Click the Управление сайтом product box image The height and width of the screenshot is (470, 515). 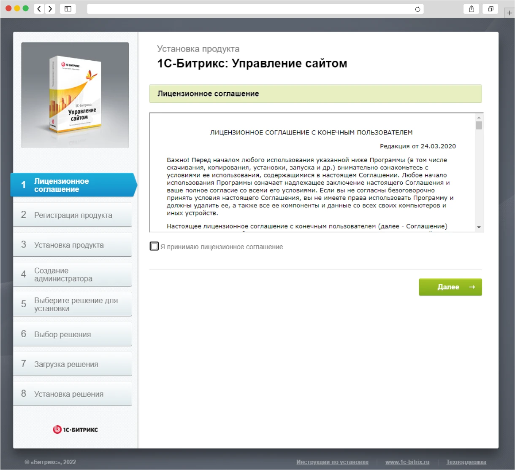(x=75, y=94)
